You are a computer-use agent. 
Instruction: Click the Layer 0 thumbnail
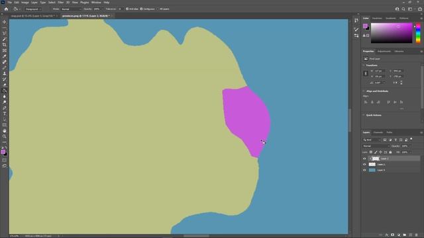coord(372,171)
